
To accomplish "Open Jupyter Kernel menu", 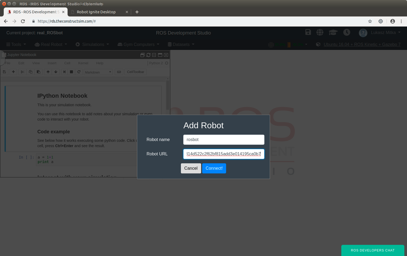I will 83,63.
